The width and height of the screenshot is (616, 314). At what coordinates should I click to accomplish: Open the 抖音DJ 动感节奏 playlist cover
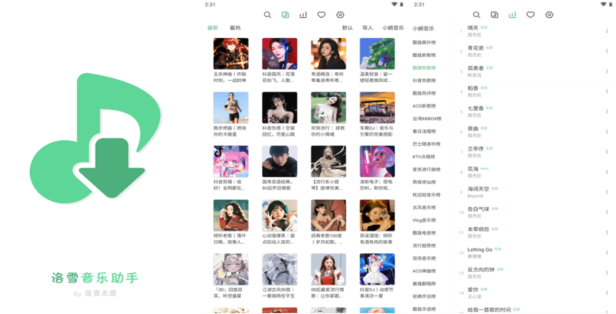tap(377, 269)
